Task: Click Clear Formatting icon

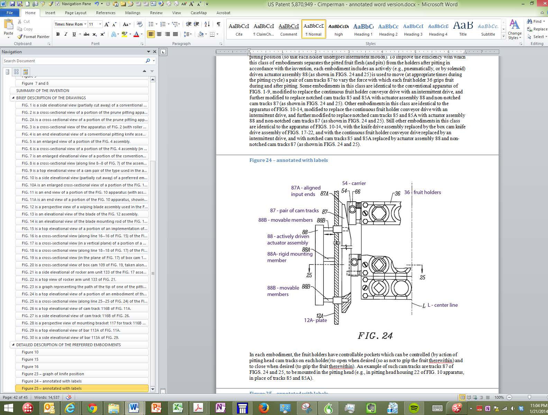Action: point(140,24)
